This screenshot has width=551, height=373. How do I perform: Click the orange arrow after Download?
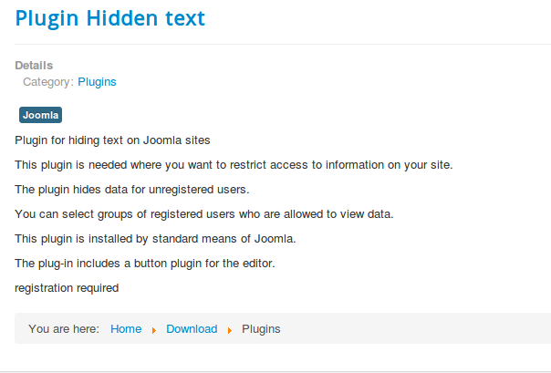tap(230, 330)
